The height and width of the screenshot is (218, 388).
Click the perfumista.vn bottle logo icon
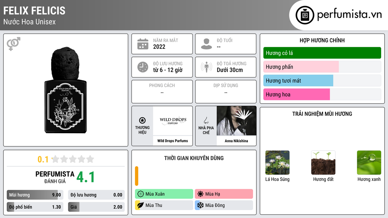pos(305,15)
